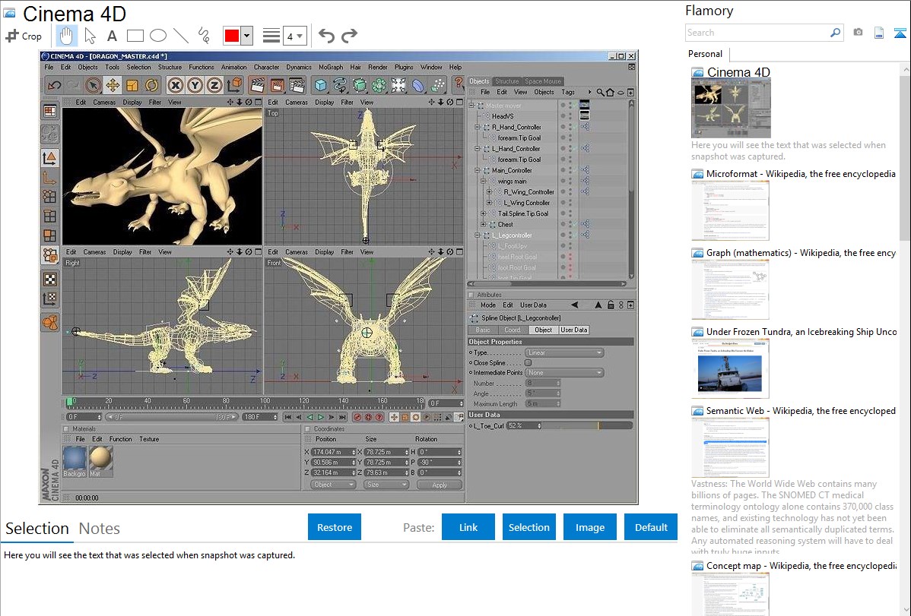This screenshot has height=616, width=911.
Task: Open the Microformat Wikipedia snapshot thumbnail
Action: tap(730, 210)
